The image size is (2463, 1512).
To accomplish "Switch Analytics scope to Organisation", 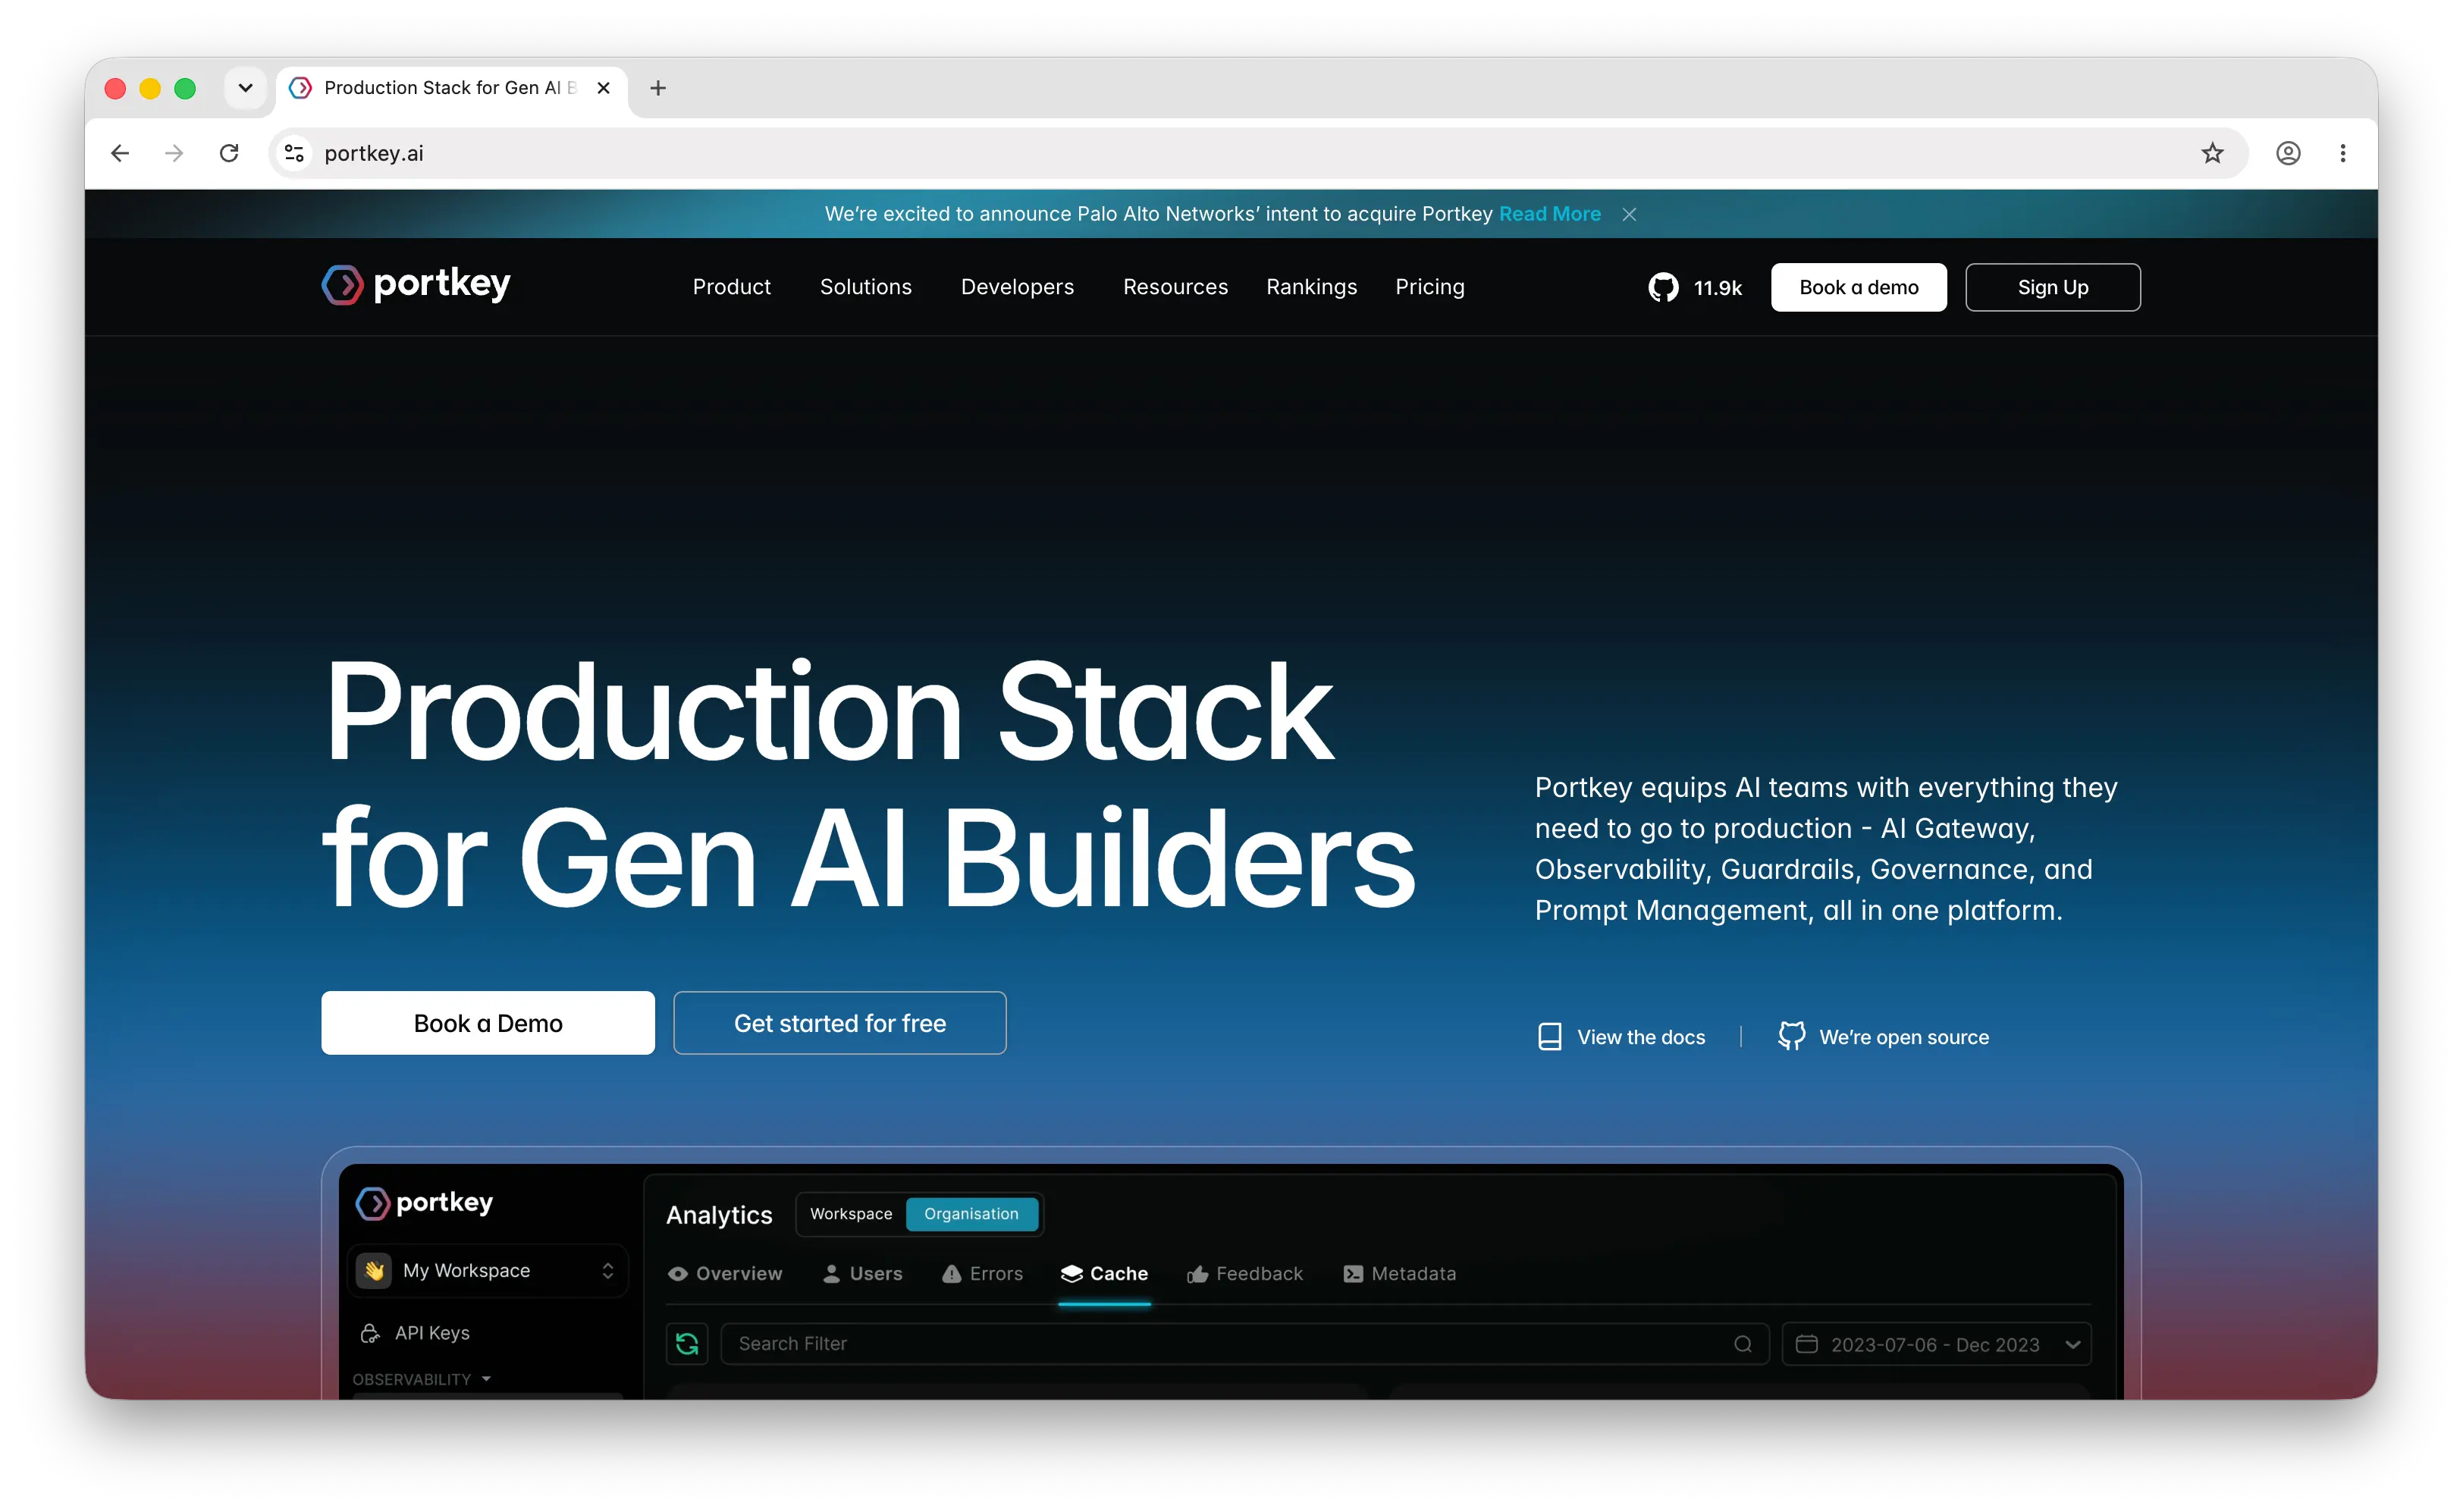I will click(971, 1214).
